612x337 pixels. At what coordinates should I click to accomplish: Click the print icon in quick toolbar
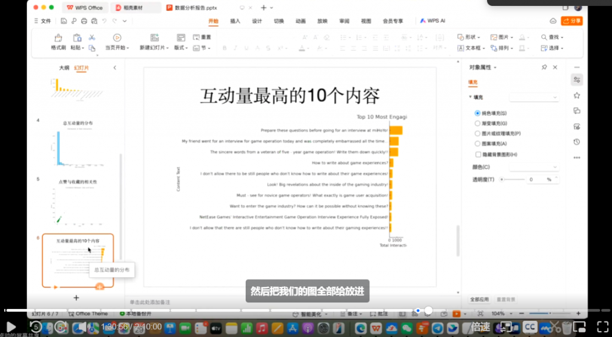(x=84, y=21)
